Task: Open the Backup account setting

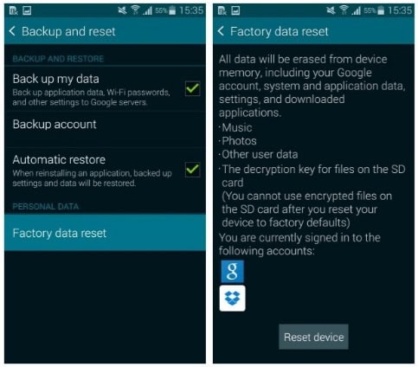Action: click(x=105, y=129)
